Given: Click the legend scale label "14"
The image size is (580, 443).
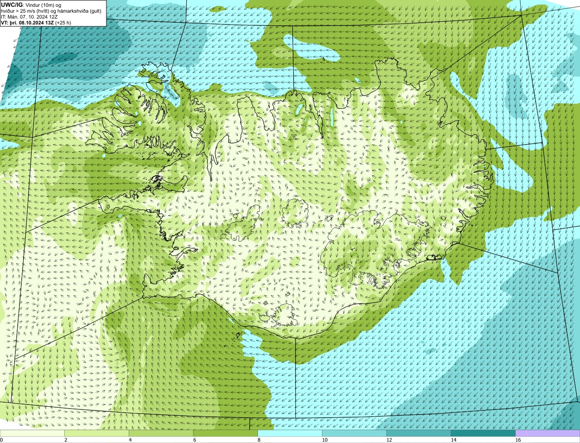Looking at the screenshot, I should point(453,440).
